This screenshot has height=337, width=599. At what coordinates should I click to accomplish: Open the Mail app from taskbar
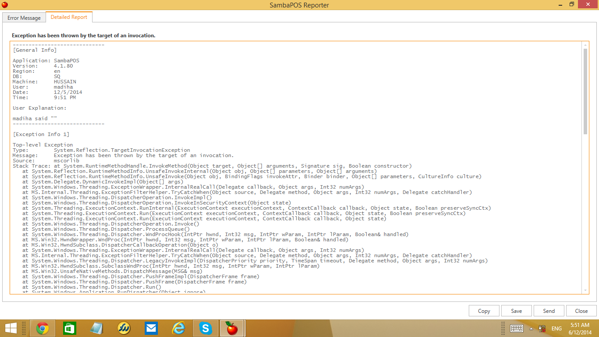pyautogui.click(x=151, y=328)
